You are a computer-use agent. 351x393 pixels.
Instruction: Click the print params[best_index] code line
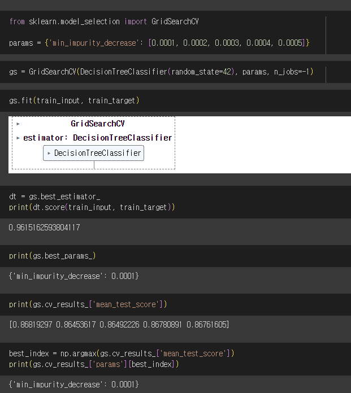tap(94, 364)
